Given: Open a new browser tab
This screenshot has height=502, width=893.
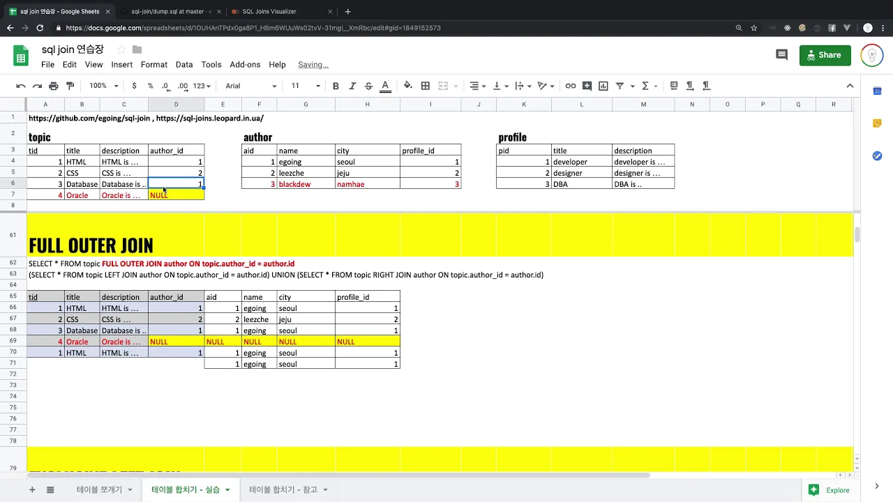Looking at the screenshot, I should (x=347, y=11).
